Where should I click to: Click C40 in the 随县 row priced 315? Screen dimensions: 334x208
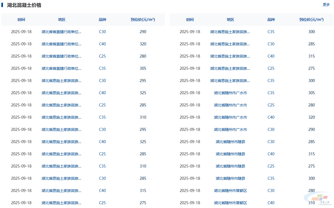(x=271, y=154)
